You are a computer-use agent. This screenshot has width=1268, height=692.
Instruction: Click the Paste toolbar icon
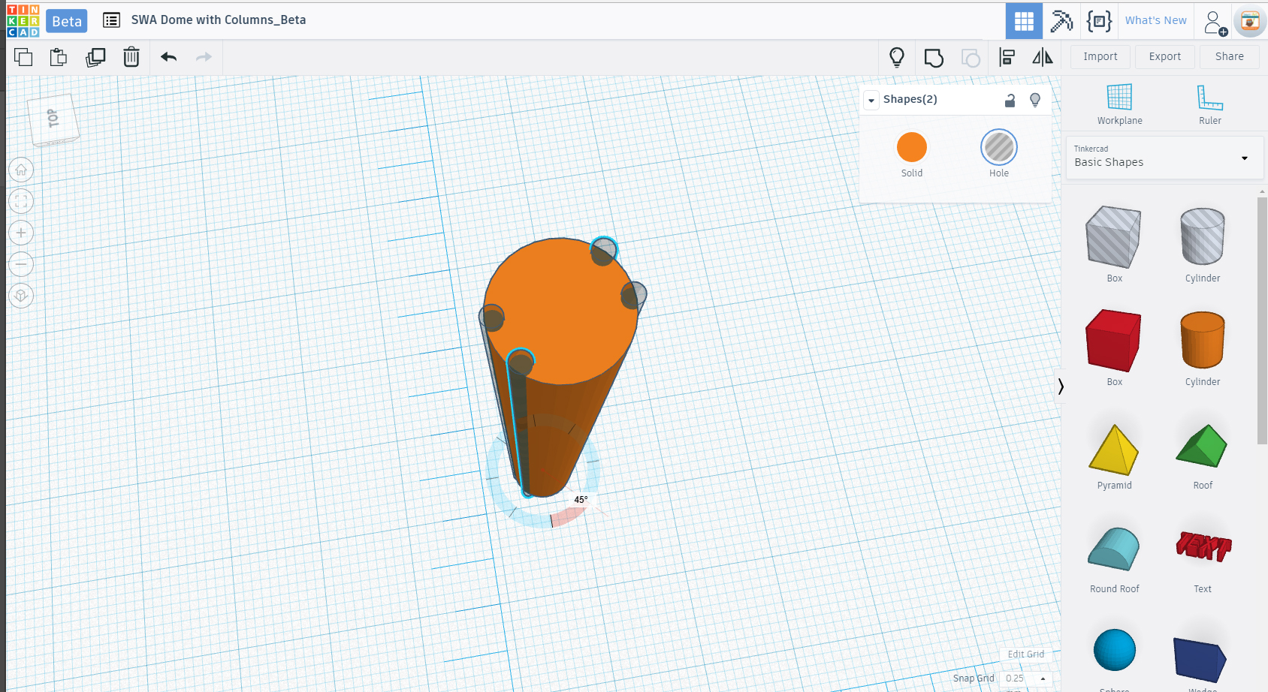click(x=59, y=57)
